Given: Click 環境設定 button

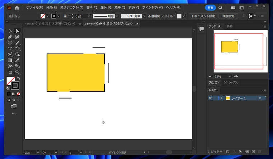Looking at the screenshot, I should coord(228,16).
